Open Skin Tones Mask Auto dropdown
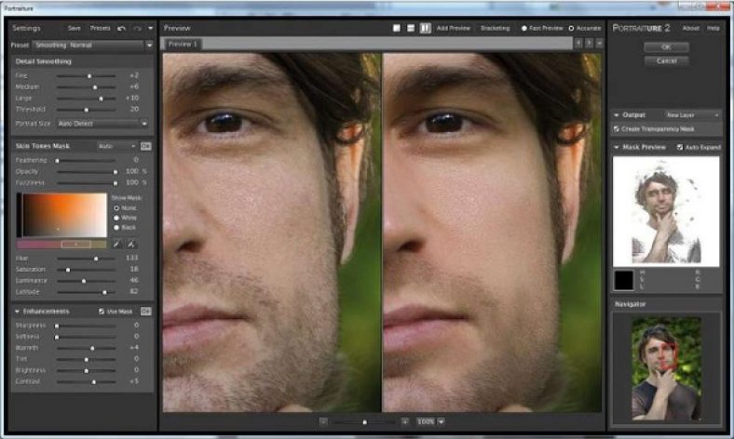The image size is (734, 439). (116, 146)
